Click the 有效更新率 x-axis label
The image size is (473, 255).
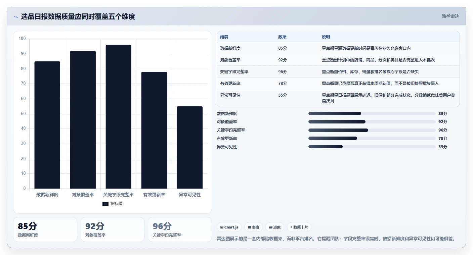(x=154, y=195)
